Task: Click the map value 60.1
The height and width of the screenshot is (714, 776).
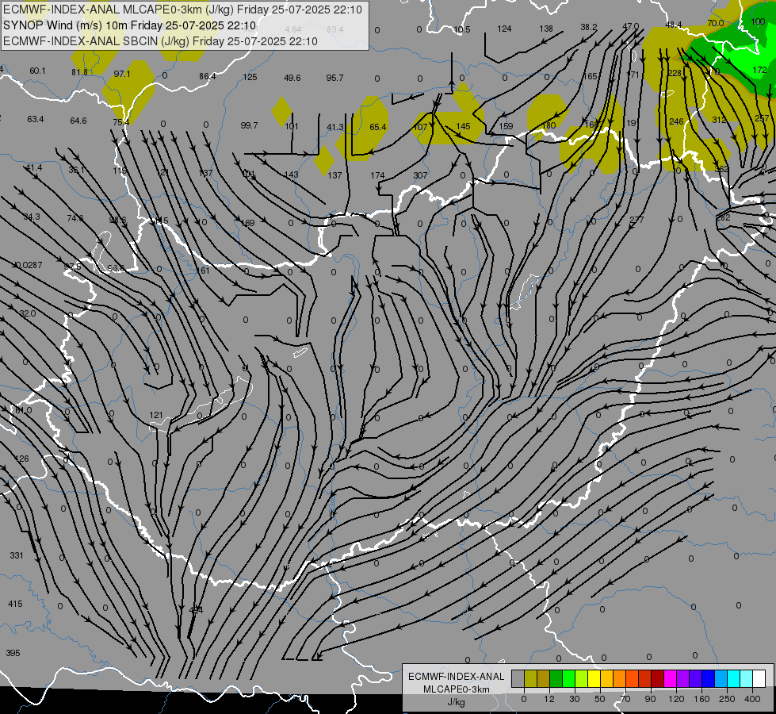Action: [x=37, y=71]
